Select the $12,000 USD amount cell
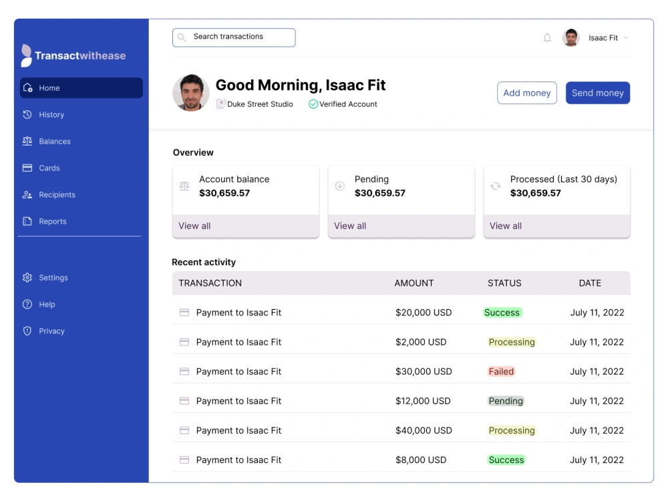The image size is (668, 501). pyautogui.click(x=423, y=401)
